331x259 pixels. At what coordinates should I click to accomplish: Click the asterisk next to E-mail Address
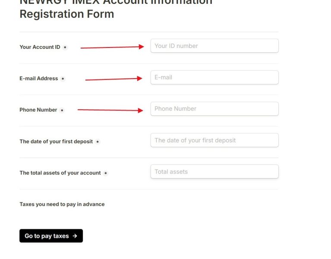pyautogui.click(x=63, y=79)
